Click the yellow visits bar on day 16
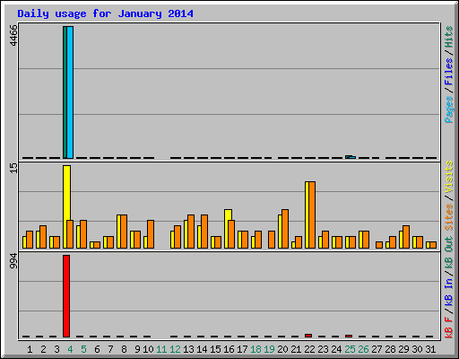 click(228, 215)
